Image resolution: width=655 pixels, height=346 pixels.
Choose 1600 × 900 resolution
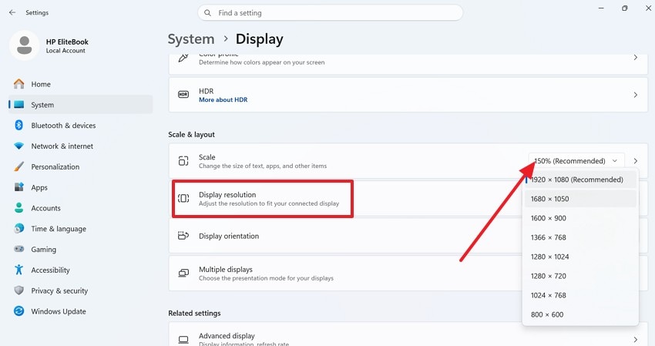(581, 218)
